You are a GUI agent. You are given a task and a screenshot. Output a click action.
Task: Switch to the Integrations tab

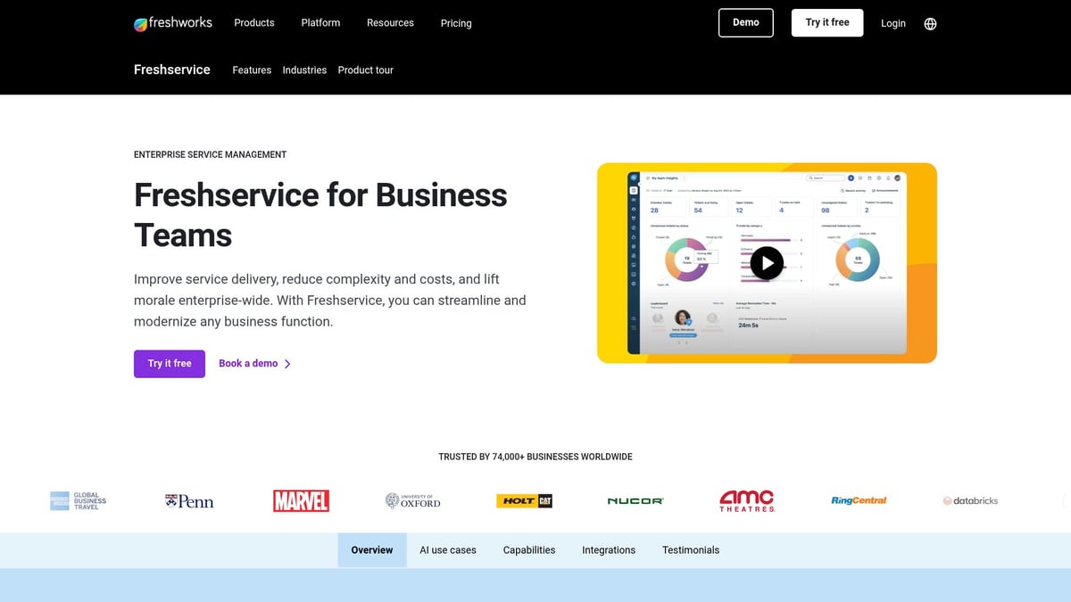click(609, 550)
